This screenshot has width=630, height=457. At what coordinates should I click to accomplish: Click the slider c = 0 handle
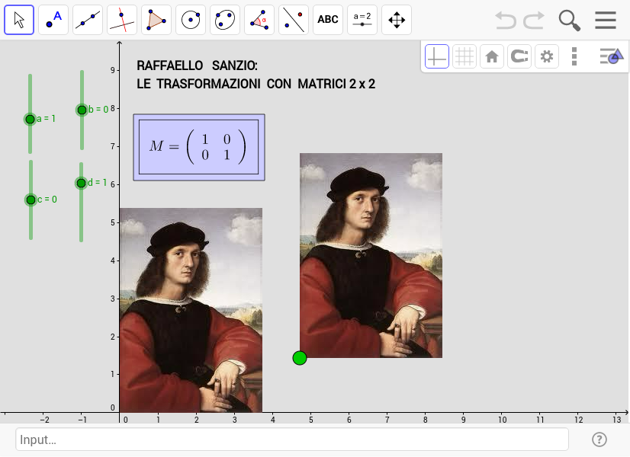click(31, 200)
